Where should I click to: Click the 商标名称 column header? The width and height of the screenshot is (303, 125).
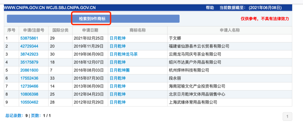(x=137, y=30)
